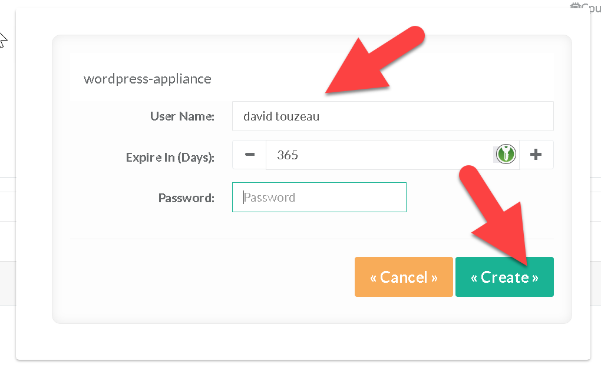Click the divider line above the buttons
This screenshot has height=368, width=601.
(x=312, y=239)
